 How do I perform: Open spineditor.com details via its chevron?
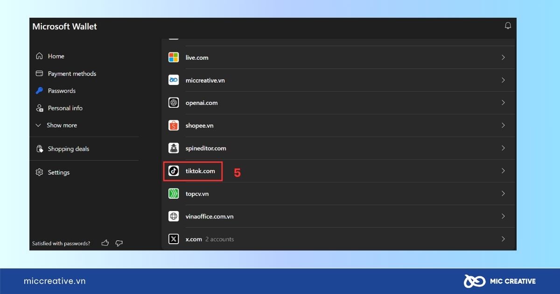pos(503,148)
